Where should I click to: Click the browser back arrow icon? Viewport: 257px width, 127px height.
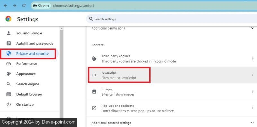[5, 5]
